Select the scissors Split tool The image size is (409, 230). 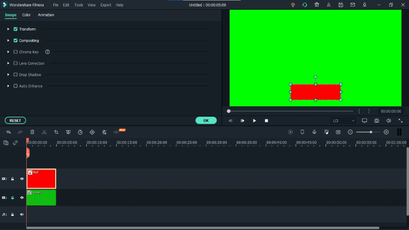(44, 132)
